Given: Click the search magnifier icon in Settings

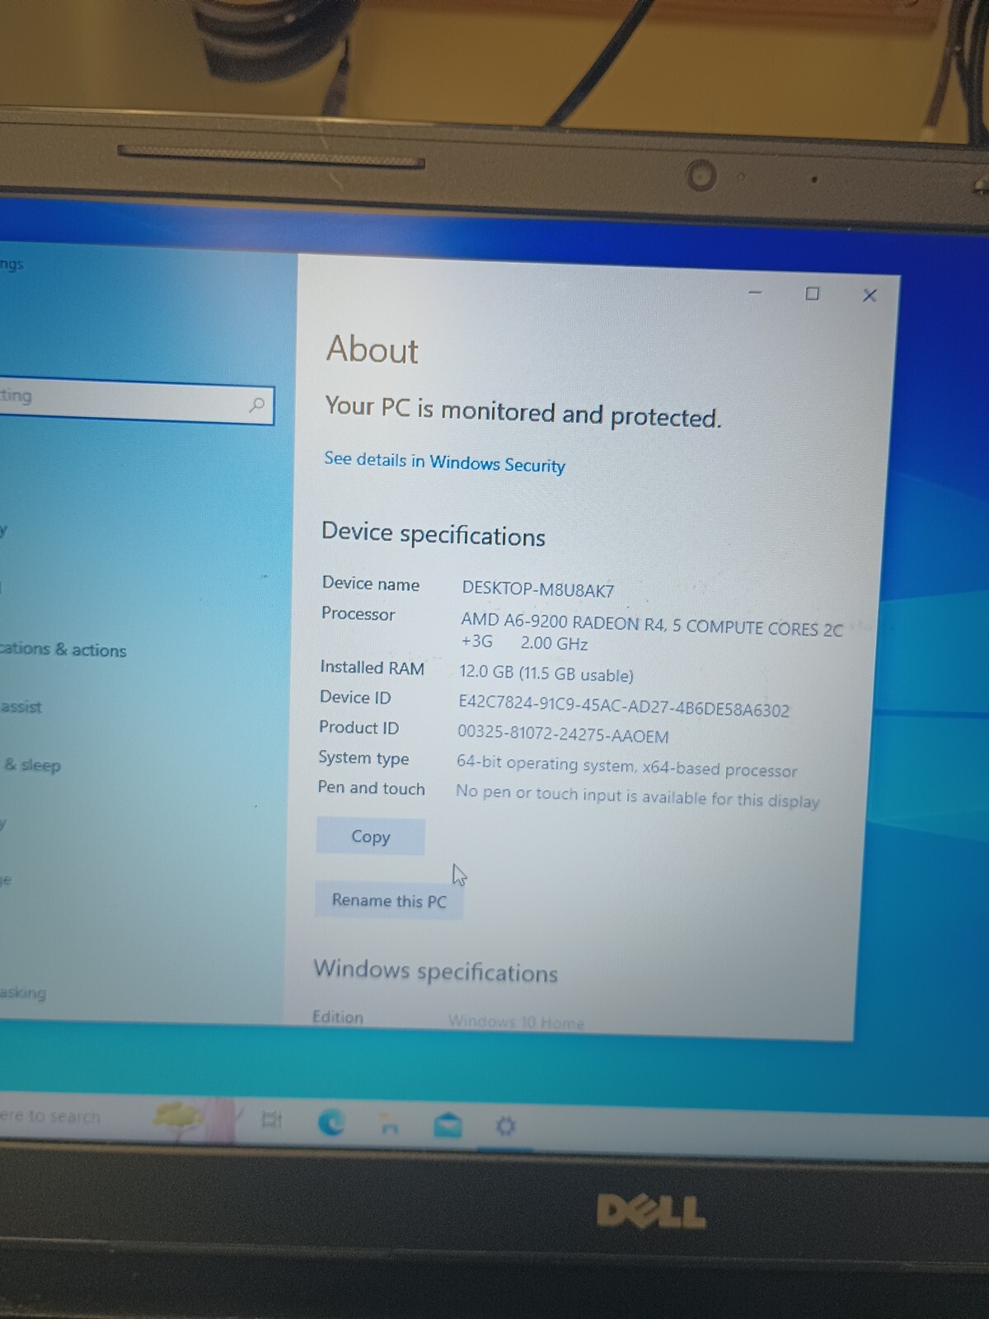Looking at the screenshot, I should (x=257, y=405).
